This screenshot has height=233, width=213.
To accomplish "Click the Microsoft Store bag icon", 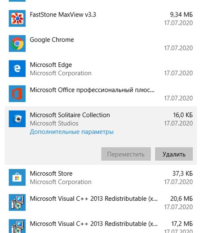I will [17, 177].
